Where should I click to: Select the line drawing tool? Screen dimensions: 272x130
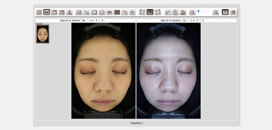coord(86,12)
